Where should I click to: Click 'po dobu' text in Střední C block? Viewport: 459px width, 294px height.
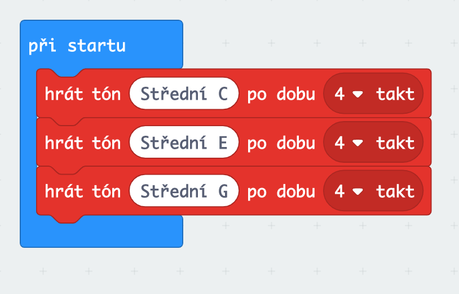pyautogui.click(x=281, y=94)
